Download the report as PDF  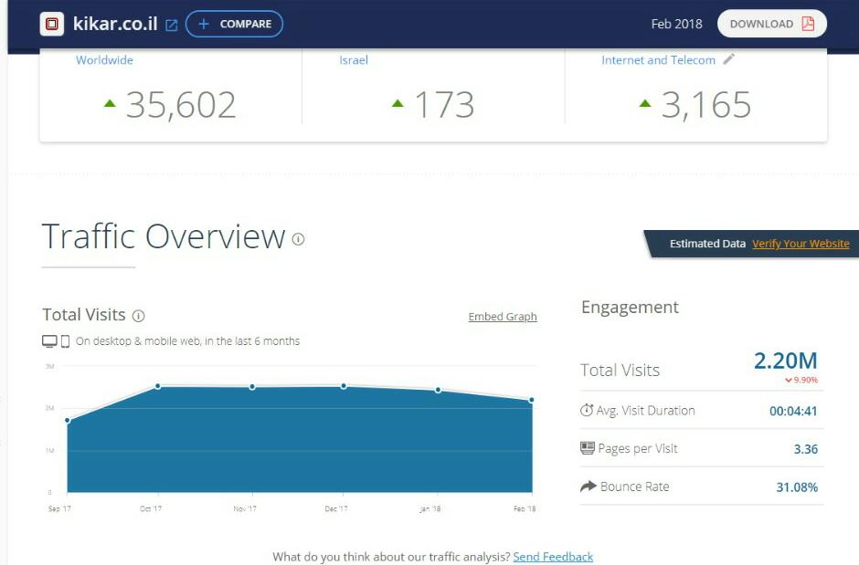click(771, 24)
